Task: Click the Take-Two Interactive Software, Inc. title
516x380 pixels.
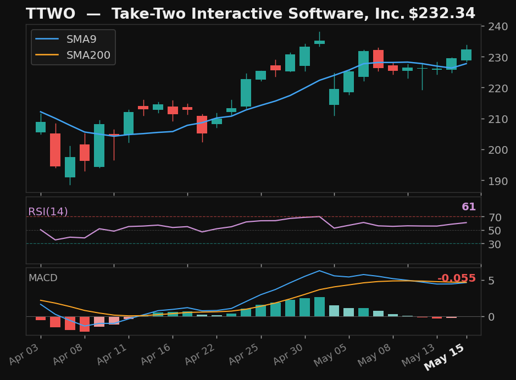Action: pos(258,14)
